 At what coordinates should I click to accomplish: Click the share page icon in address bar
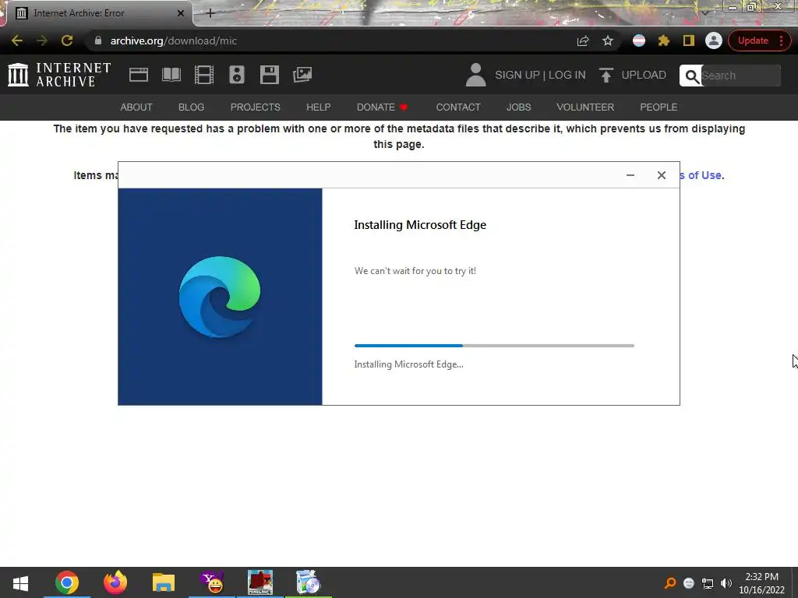(x=583, y=40)
